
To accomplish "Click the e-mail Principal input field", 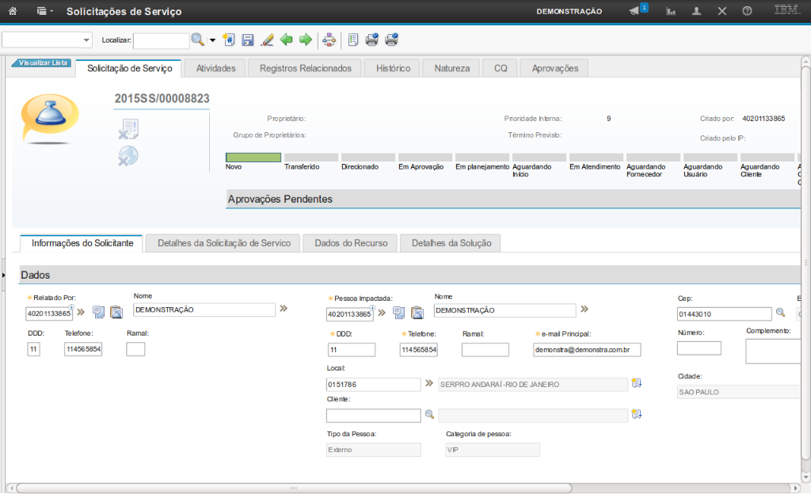I will click(x=586, y=350).
